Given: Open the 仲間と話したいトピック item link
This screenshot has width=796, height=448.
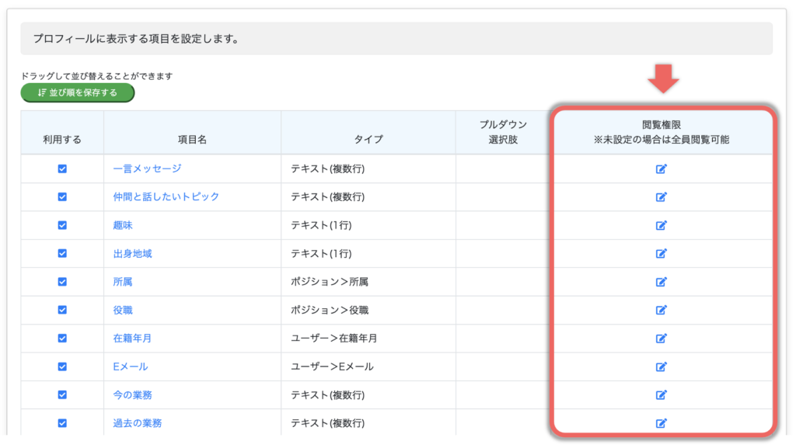Looking at the screenshot, I should (x=166, y=197).
